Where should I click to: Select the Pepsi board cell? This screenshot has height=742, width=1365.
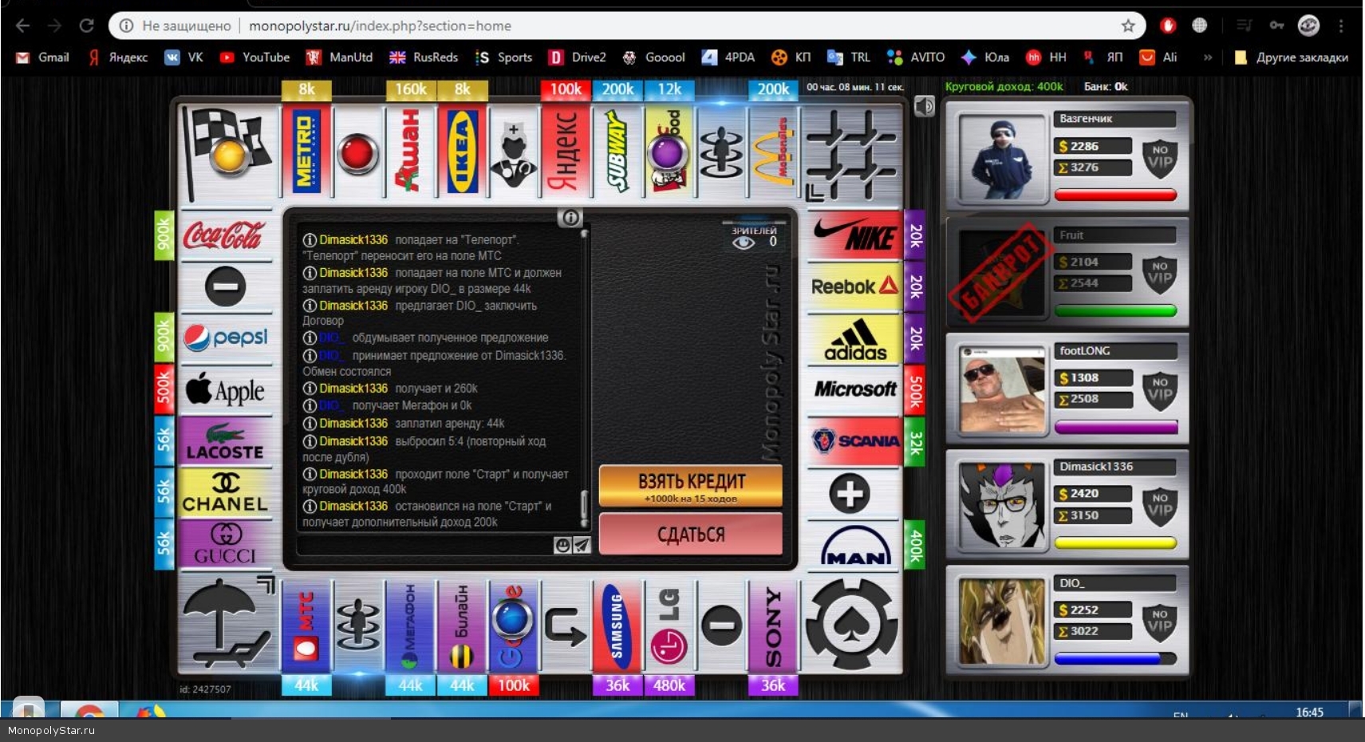point(226,337)
